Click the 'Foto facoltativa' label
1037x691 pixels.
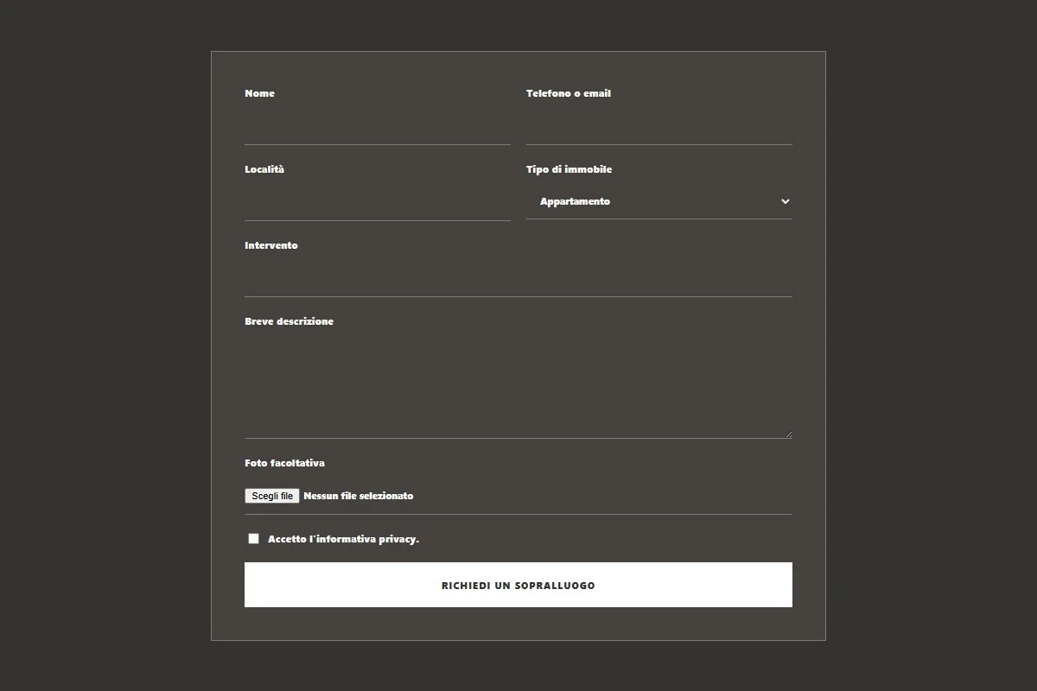[284, 463]
